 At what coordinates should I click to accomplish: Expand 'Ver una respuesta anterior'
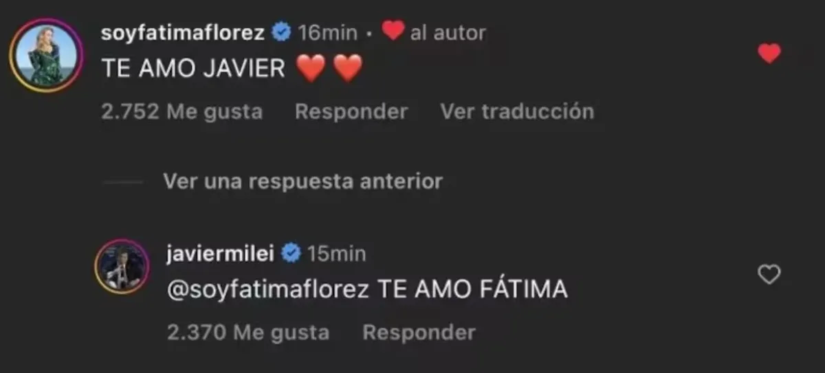pos(303,181)
